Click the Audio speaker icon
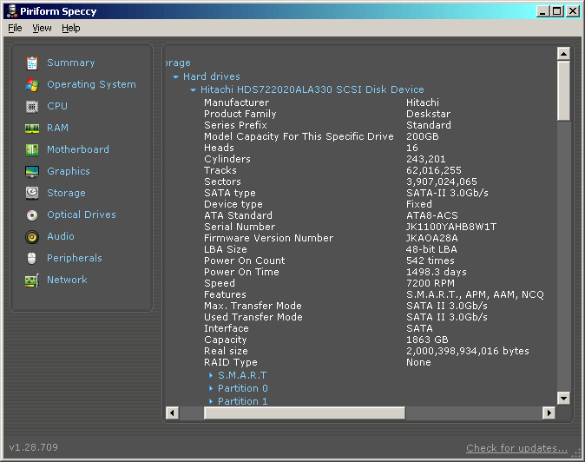The image size is (585, 462). coord(32,236)
